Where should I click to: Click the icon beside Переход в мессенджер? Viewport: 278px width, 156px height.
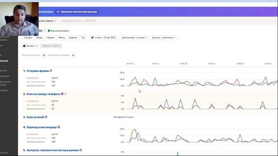click(59, 127)
